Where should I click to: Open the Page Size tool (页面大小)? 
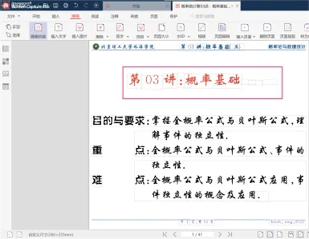(161, 31)
